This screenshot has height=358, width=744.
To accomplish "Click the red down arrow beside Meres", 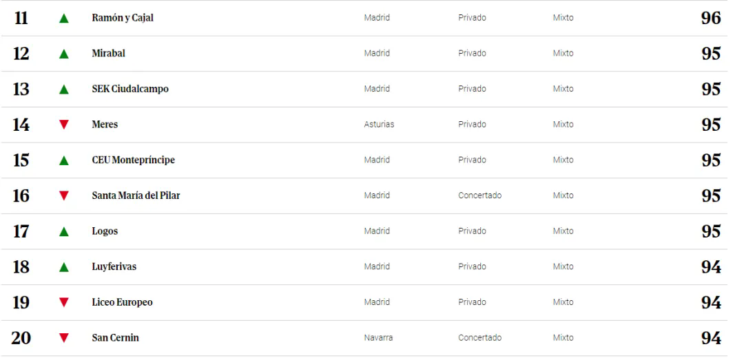I will [x=64, y=124].
